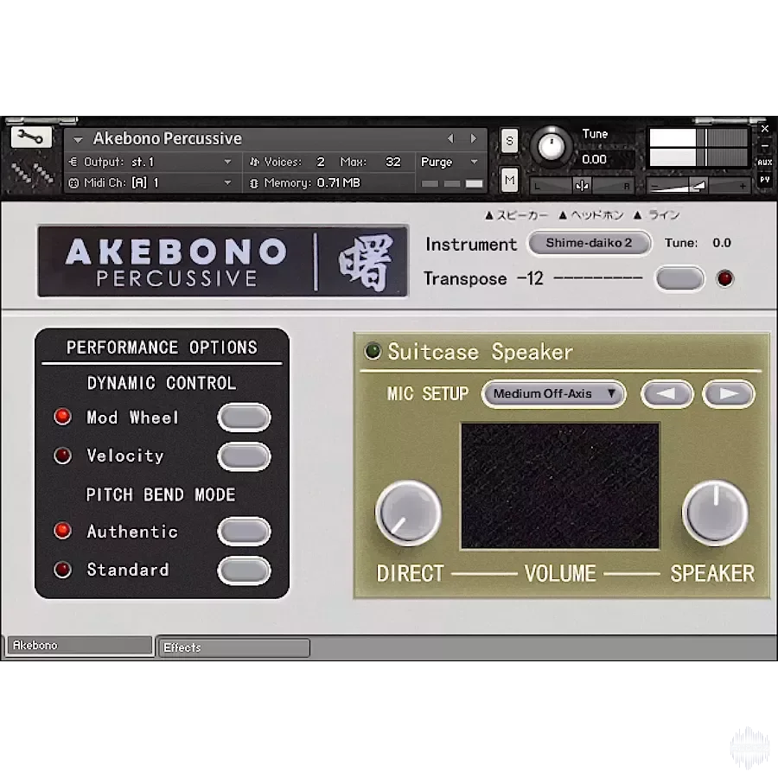Open the Purge dropdown menu
The image size is (778, 778).
pos(449,162)
